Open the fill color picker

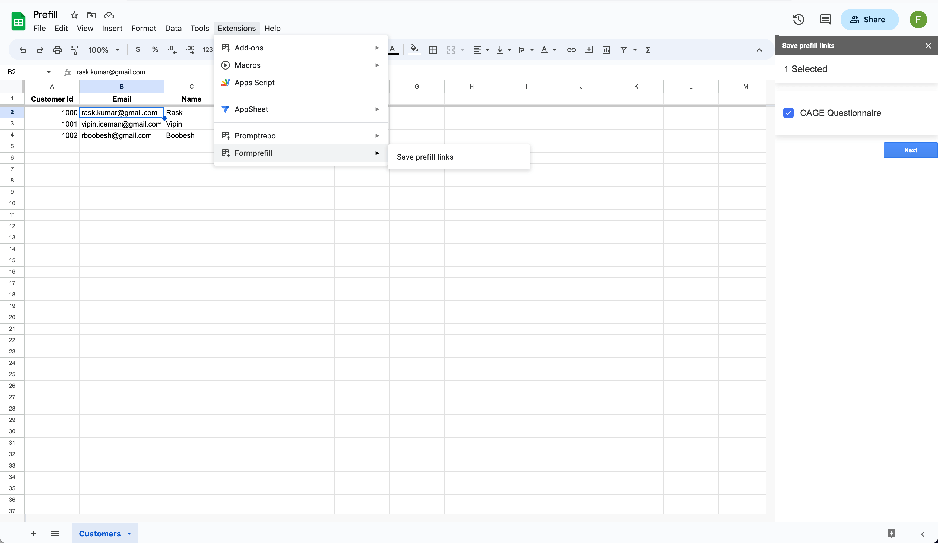414,49
